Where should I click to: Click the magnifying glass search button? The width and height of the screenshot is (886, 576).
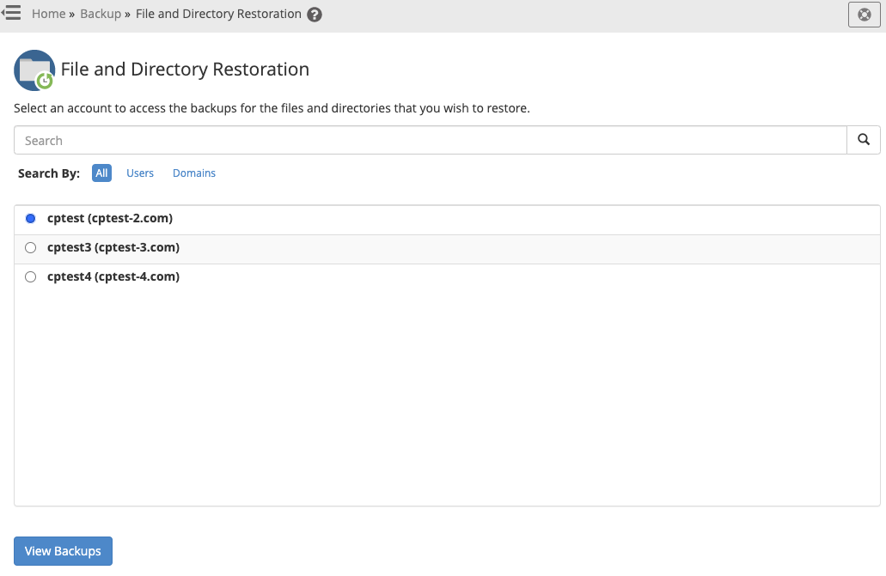coord(864,140)
